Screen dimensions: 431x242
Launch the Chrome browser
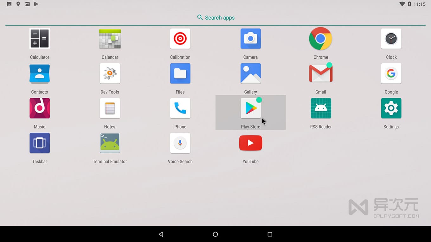click(321, 39)
